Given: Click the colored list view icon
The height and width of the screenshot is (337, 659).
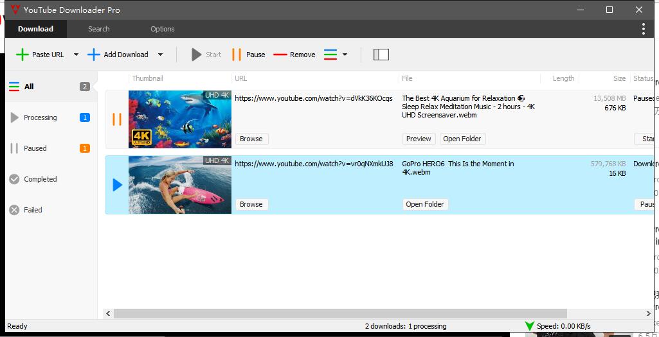Looking at the screenshot, I should pos(330,55).
